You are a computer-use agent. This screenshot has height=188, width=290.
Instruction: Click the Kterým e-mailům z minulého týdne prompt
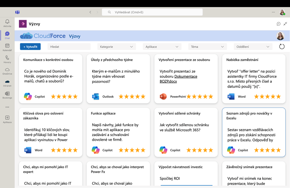coord(116,76)
